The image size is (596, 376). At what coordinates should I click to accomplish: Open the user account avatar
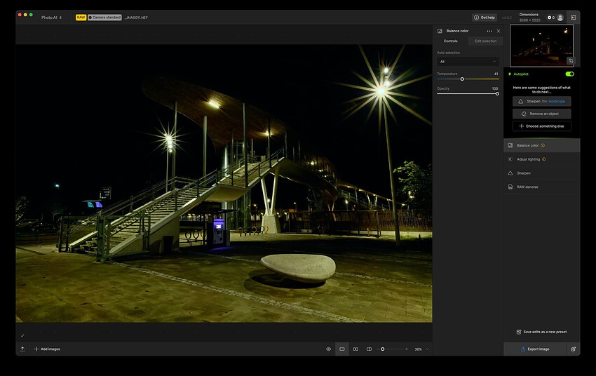[x=560, y=17]
